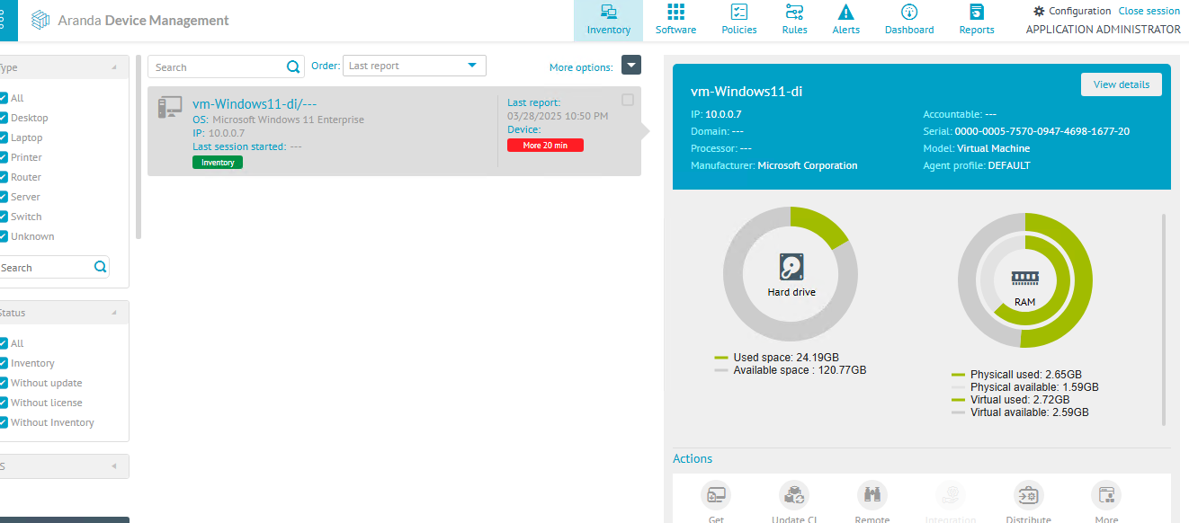Toggle the All checkbox under Type
The image size is (1189, 523).
tap(4, 98)
